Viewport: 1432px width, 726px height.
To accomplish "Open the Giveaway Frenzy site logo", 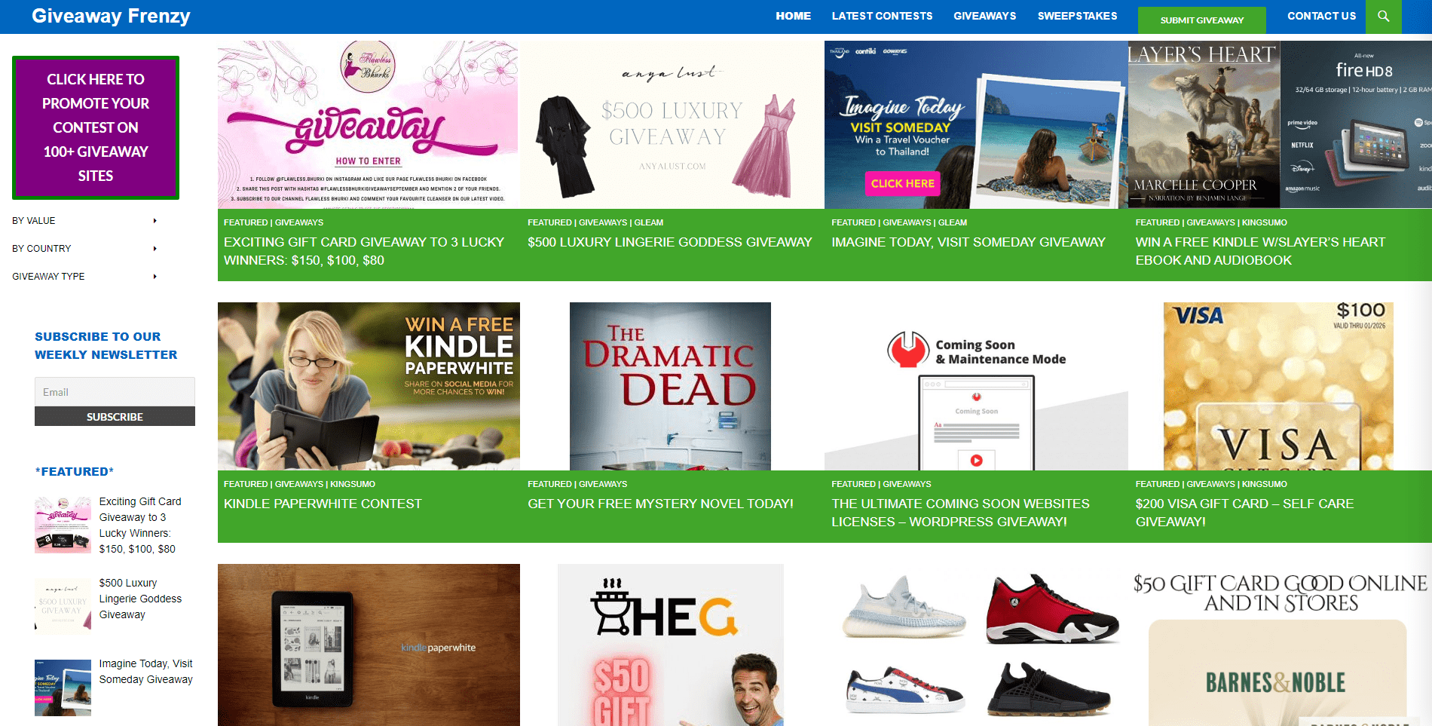I will 111,16.
